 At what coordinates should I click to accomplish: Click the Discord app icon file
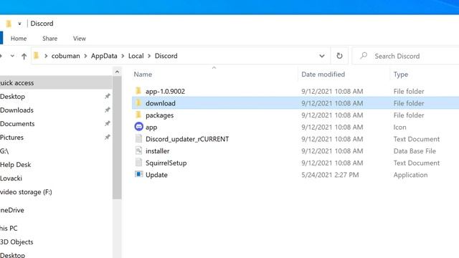click(138, 127)
